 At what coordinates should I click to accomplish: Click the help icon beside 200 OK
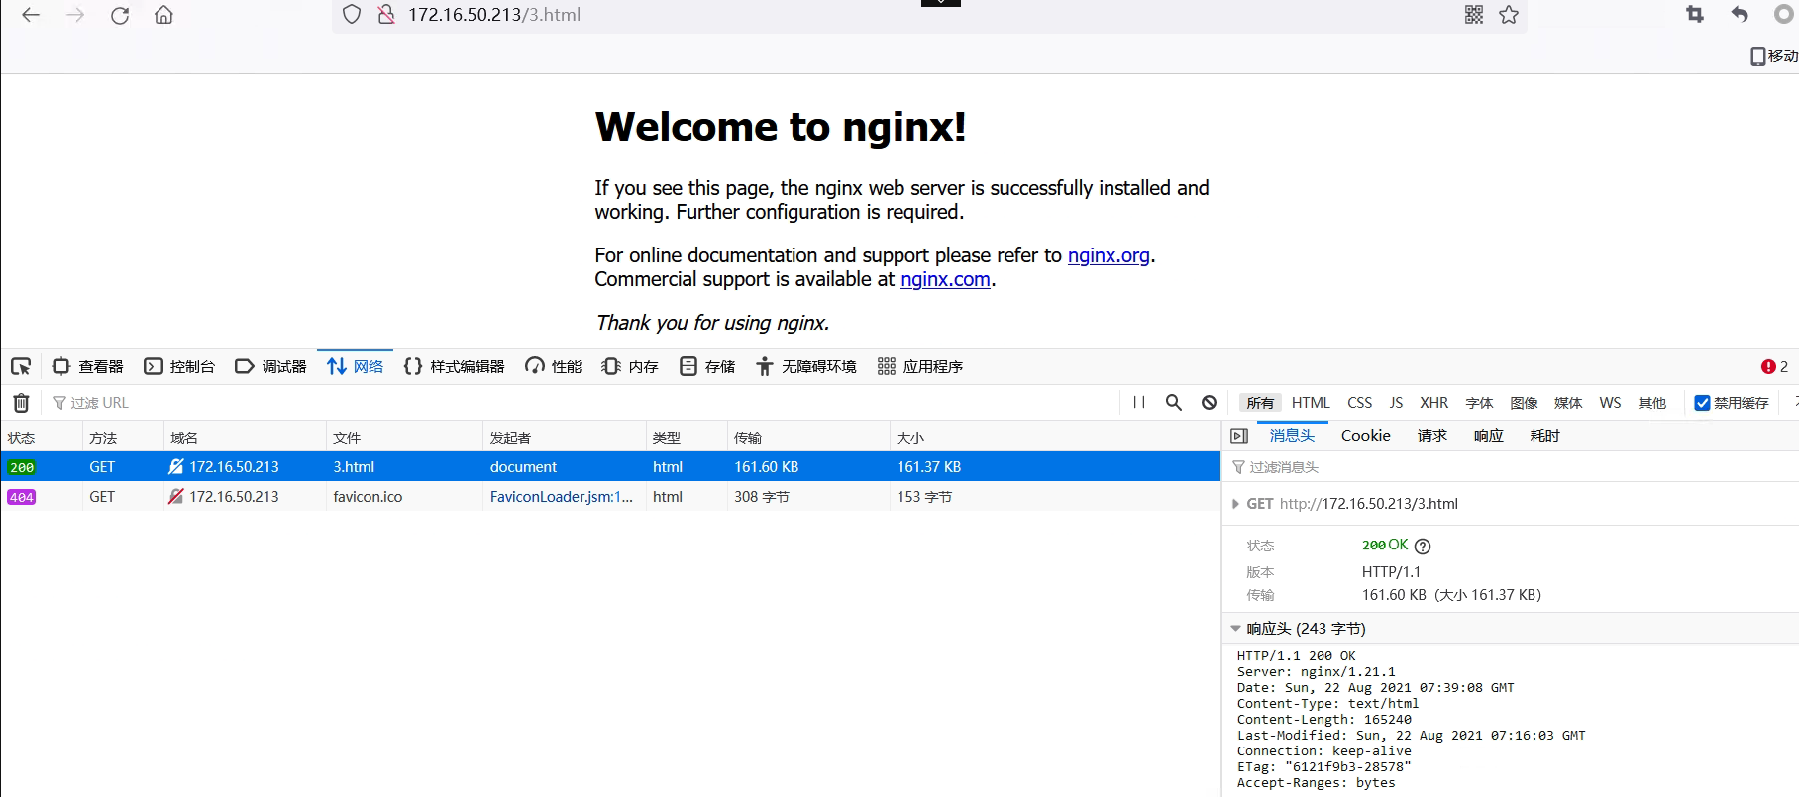pos(1423,547)
